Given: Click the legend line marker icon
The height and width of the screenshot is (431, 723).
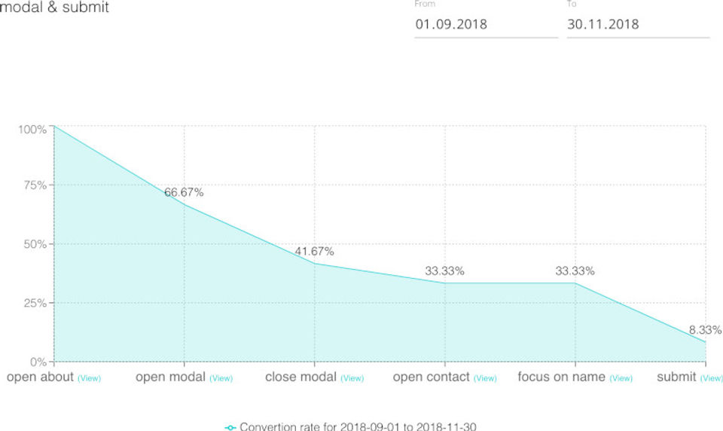Looking at the screenshot, I should coord(230,427).
